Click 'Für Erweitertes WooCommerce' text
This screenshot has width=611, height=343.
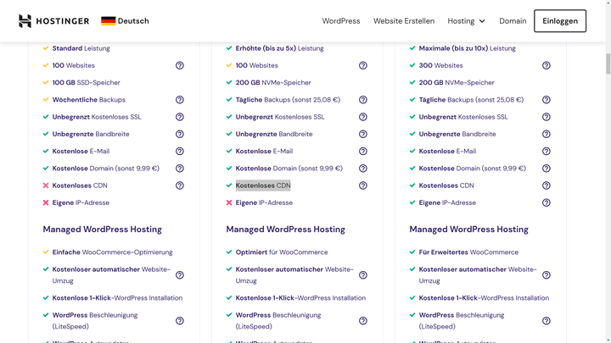tap(468, 252)
